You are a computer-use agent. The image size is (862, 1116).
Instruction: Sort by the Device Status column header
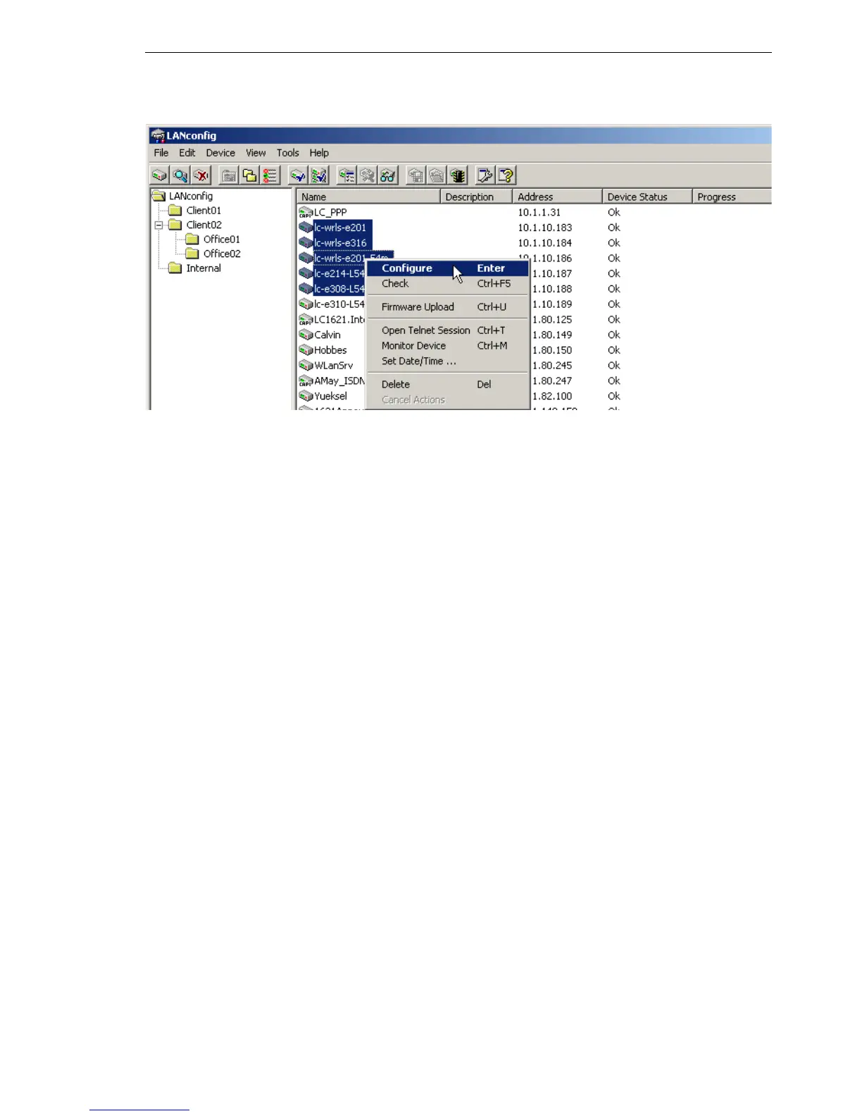pos(647,197)
